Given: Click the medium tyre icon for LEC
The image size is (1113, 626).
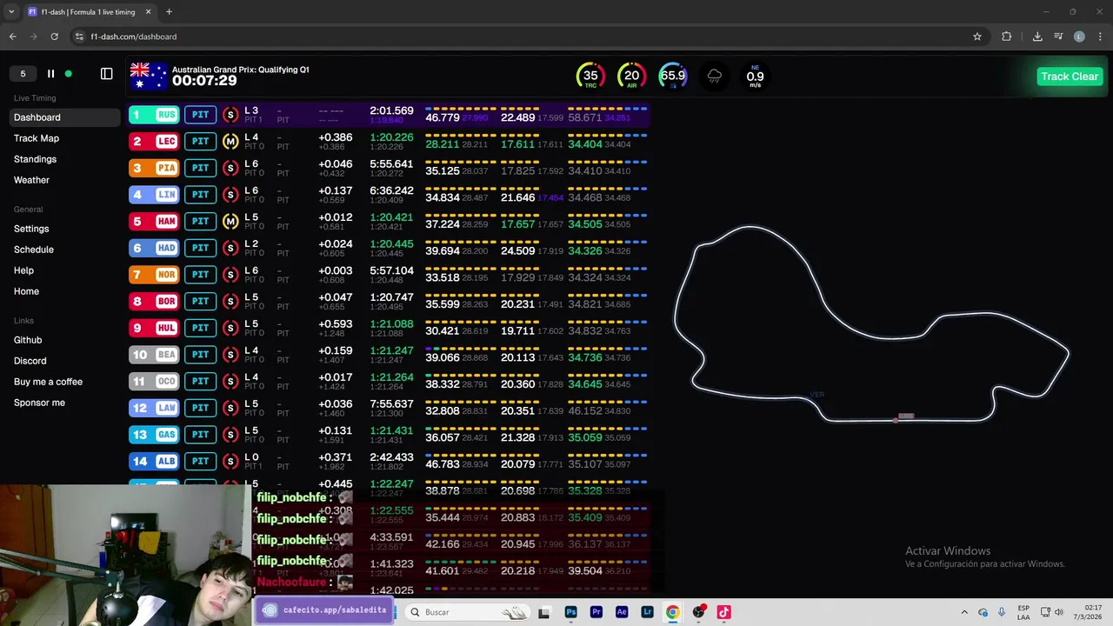Looking at the screenshot, I should click(230, 141).
